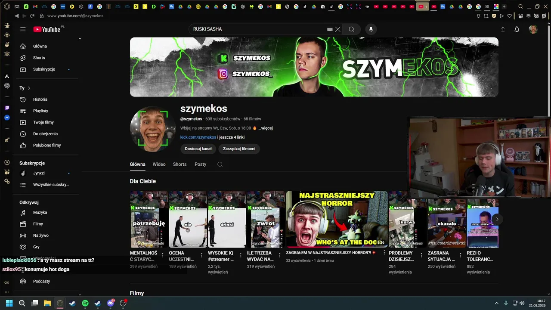This screenshot has width=551, height=310.
Task: Click the search magnifier button
Action: pos(351,29)
